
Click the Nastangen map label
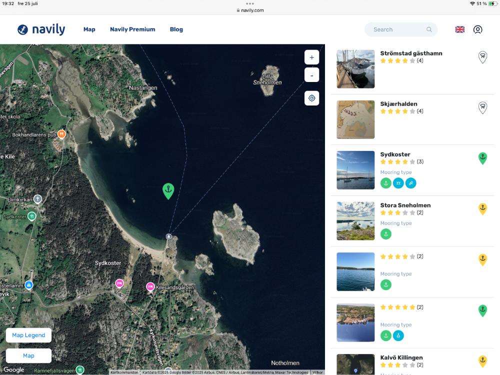143,87
